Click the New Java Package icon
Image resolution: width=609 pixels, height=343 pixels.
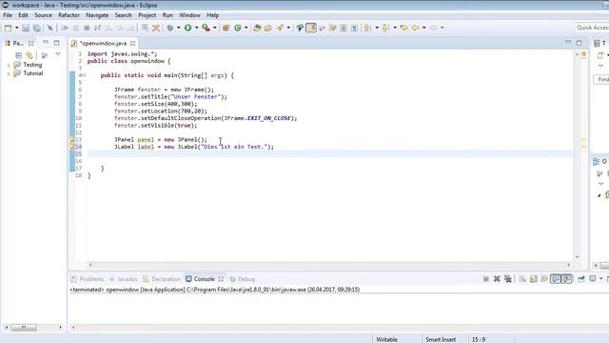[226, 28]
